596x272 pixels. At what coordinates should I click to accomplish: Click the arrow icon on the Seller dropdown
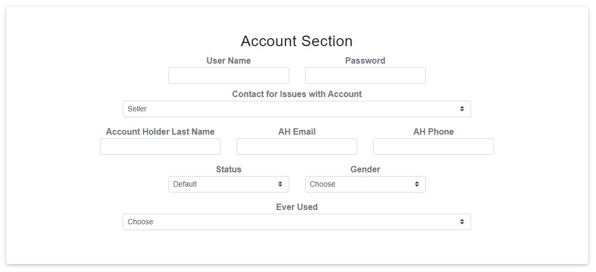point(462,109)
